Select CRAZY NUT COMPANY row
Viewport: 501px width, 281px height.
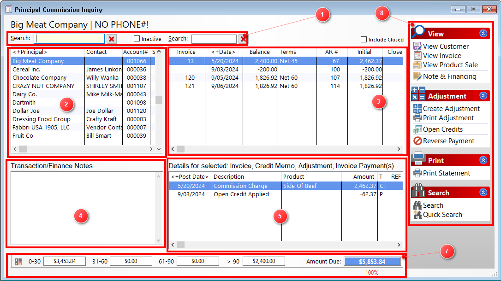(83, 86)
